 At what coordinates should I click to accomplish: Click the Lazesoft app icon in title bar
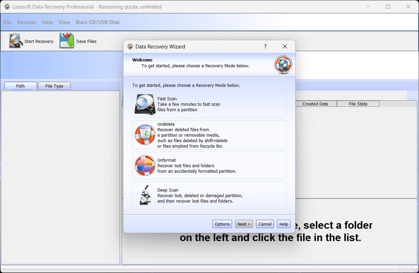[x=7, y=7]
